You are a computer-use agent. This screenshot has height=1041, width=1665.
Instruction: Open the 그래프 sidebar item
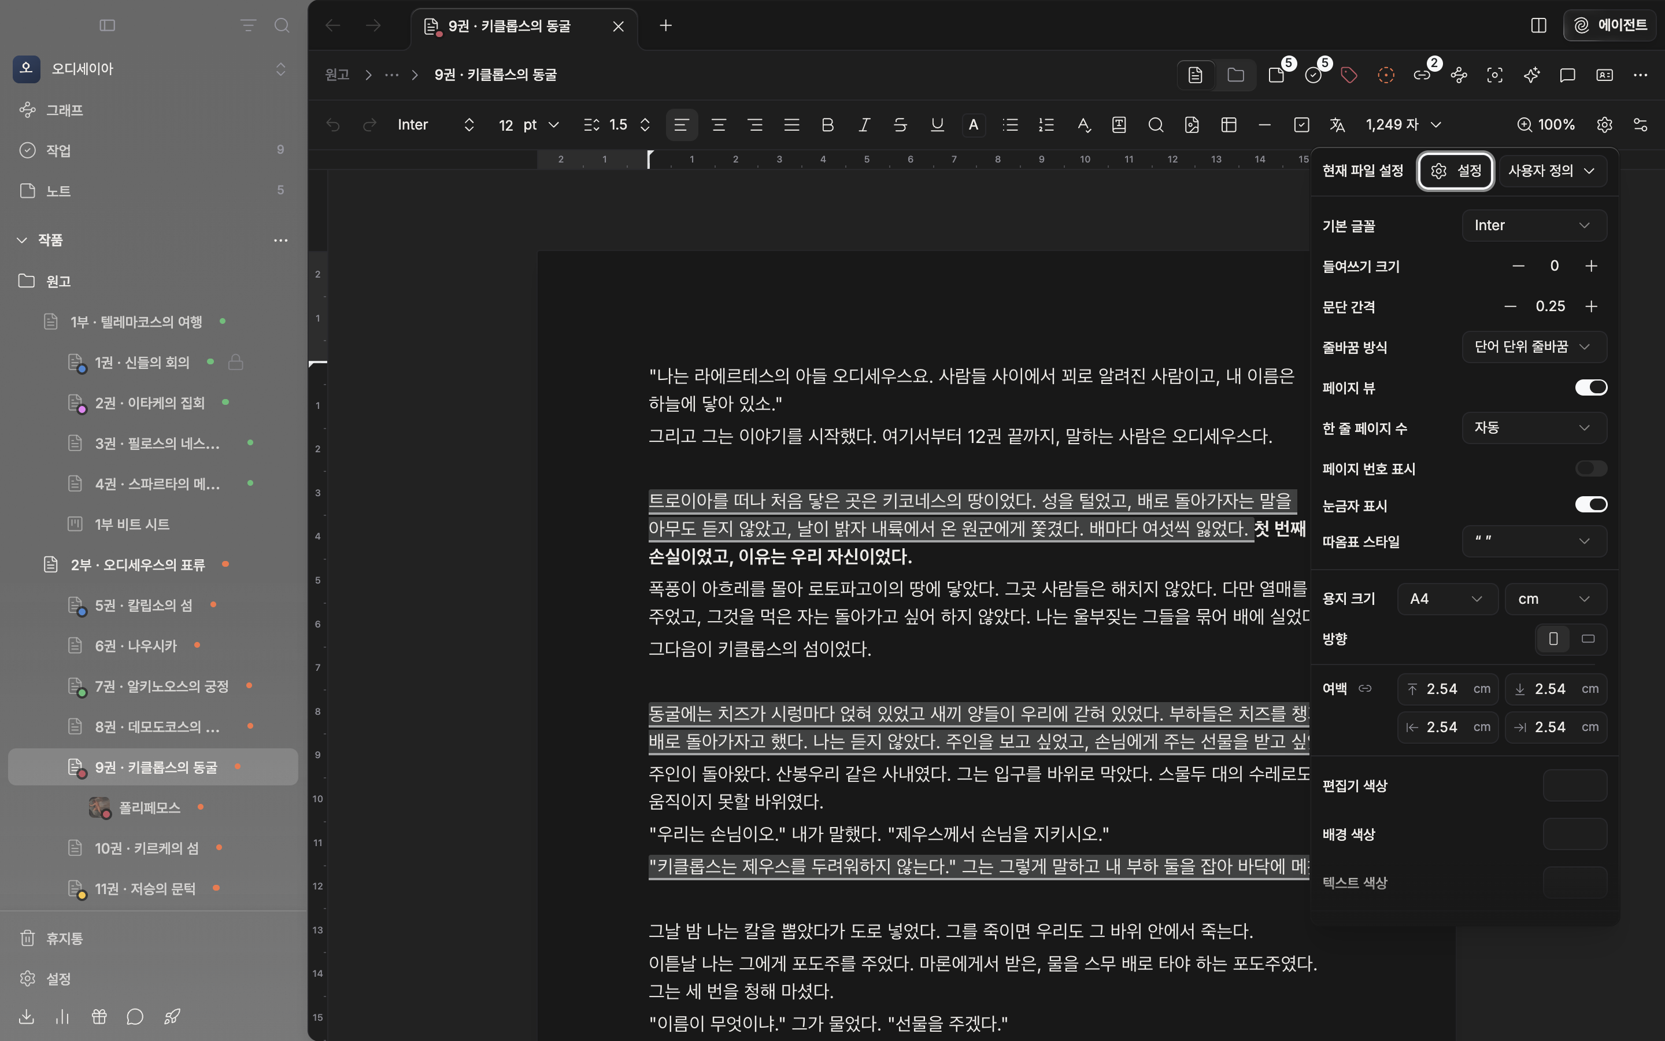(x=153, y=110)
